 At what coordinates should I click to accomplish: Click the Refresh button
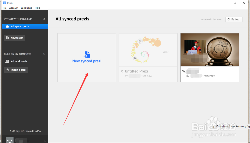click(234, 19)
